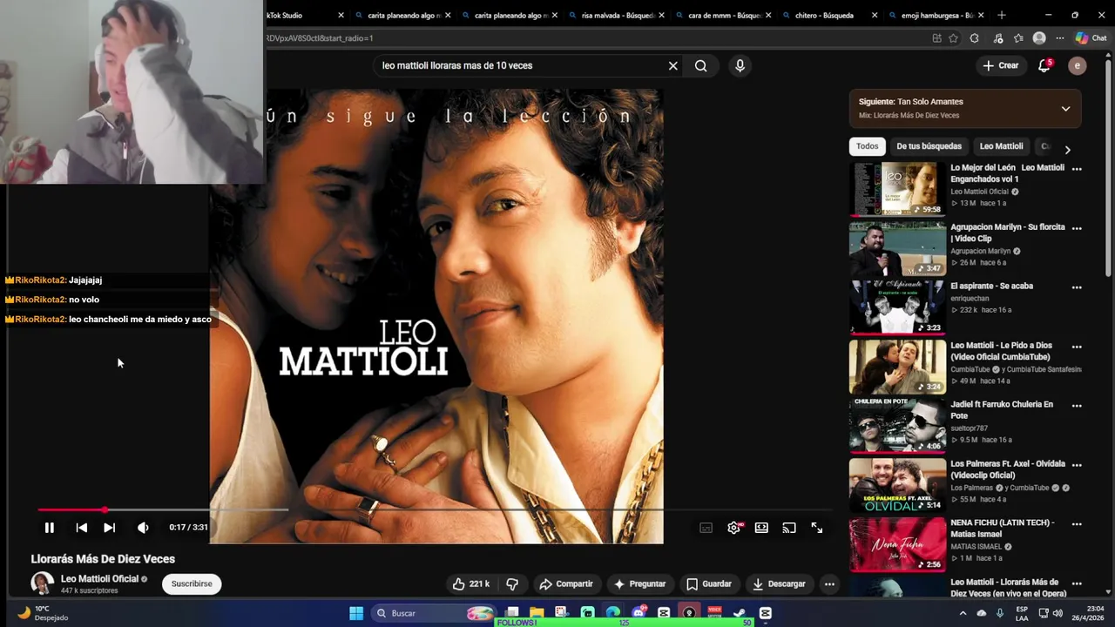Skip to the next video in player

click(x=109, y=528)
